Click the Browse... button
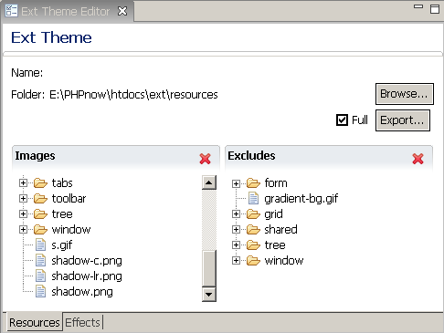Screen dimensions: 444x333 tap(405, 94)
